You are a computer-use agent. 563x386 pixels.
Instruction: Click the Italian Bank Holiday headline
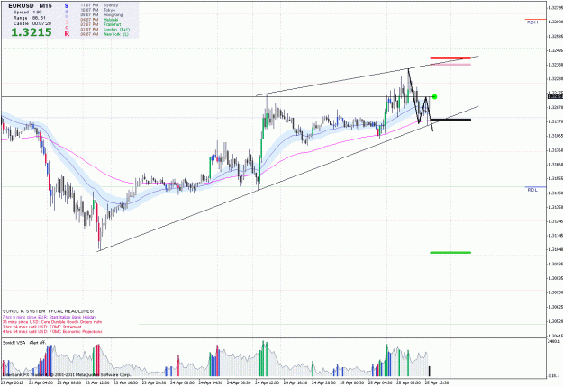click(x=50, y=317)
